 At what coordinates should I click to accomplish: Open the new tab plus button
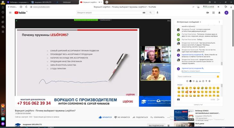coord(107,2)
